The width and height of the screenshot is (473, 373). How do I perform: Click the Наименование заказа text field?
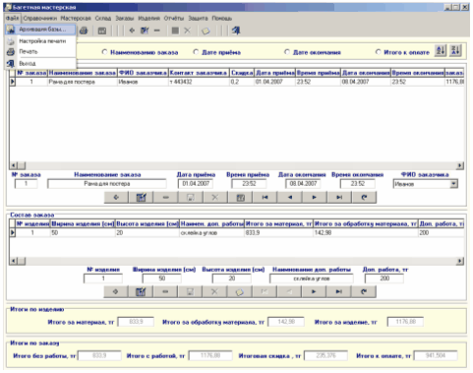pyautogui.click(x=107, y=184)
